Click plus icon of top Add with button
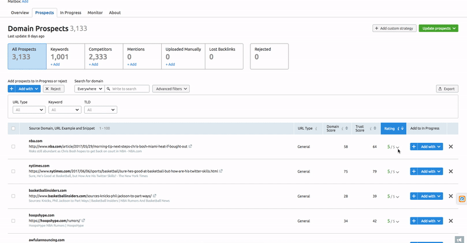467x243 pixels. pos(11,89)
